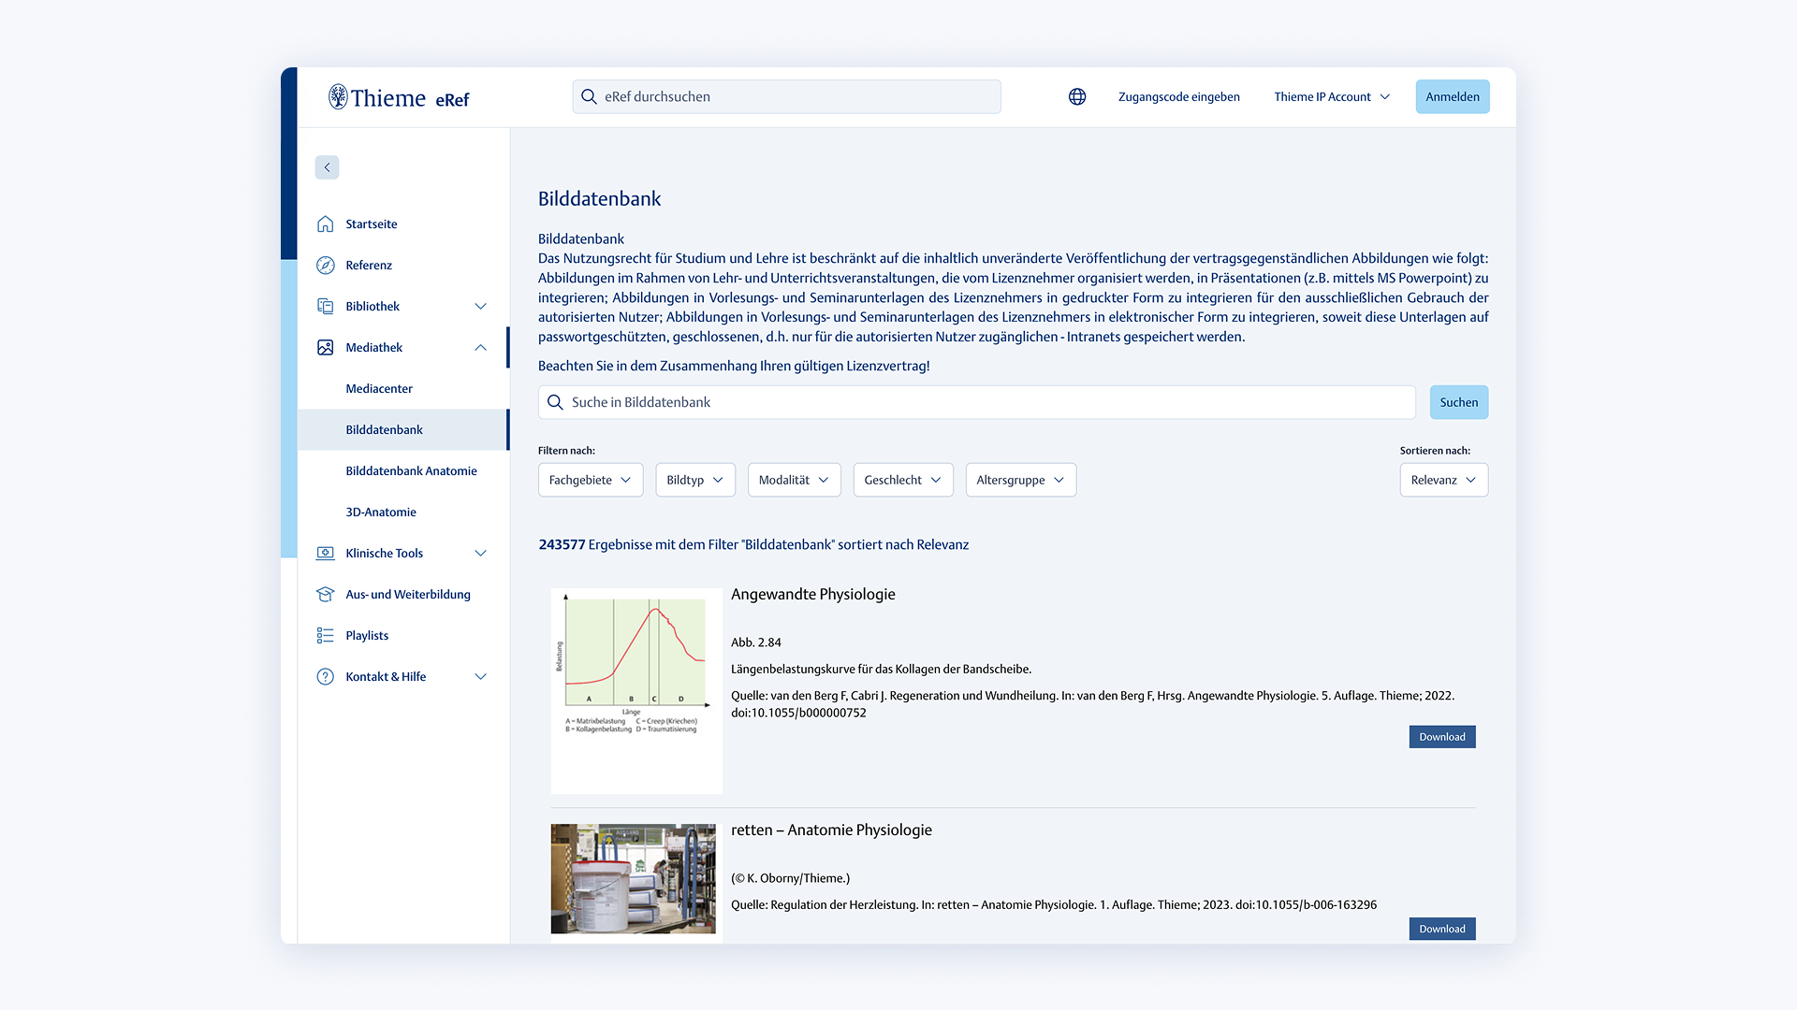Open the Geschlecht filter dropdown
The image size is (1797, 1010).
(903, 480)
